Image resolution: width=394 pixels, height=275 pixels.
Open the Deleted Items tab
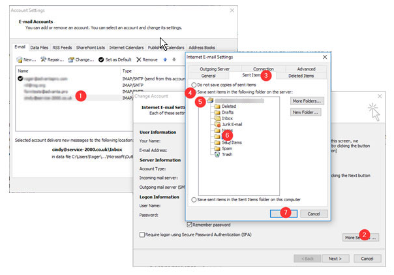[301, 76]
